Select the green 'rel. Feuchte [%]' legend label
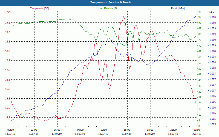This screenshot has height=137, width=219. (x=109, y=8)
